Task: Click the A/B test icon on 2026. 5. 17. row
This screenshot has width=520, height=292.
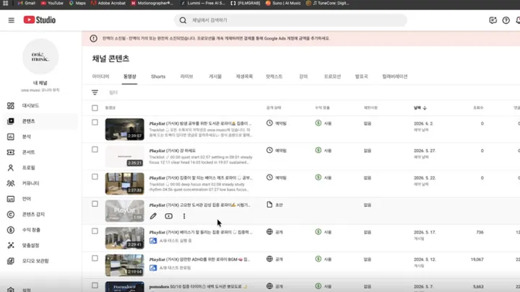Action: 153,241
